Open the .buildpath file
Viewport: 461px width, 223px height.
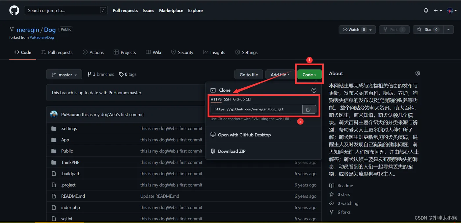pos(71,174)
